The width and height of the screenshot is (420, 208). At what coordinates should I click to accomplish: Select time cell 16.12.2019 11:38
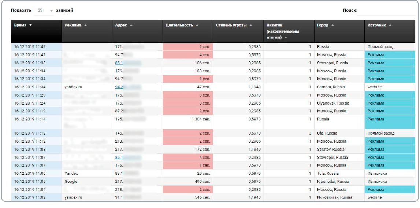[x=36, y=63]
